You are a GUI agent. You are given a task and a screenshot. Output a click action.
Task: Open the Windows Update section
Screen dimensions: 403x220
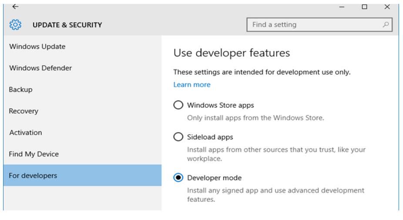(x=82, y=47)
